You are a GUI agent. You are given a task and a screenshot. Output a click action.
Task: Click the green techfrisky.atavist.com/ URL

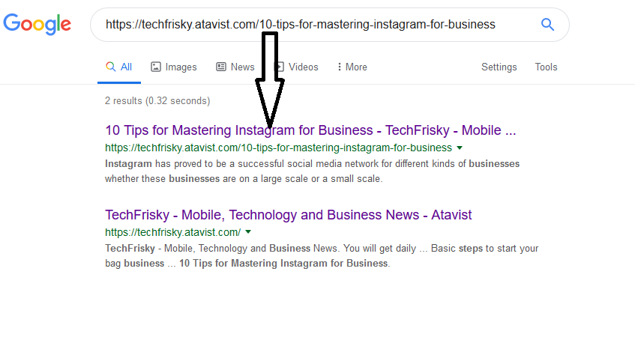(172, 232)
